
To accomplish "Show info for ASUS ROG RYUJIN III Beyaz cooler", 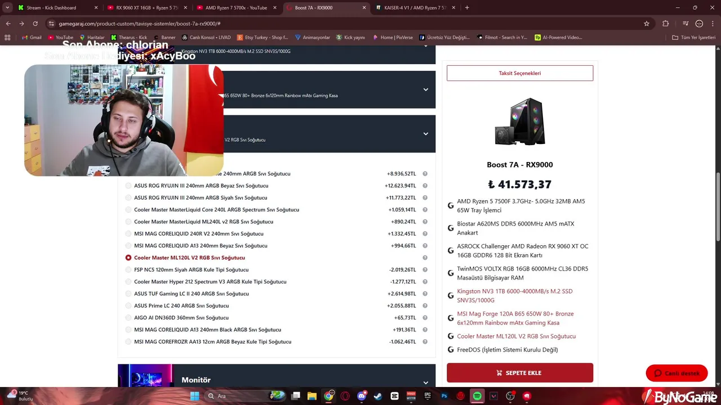I will [x=425, y=186].
